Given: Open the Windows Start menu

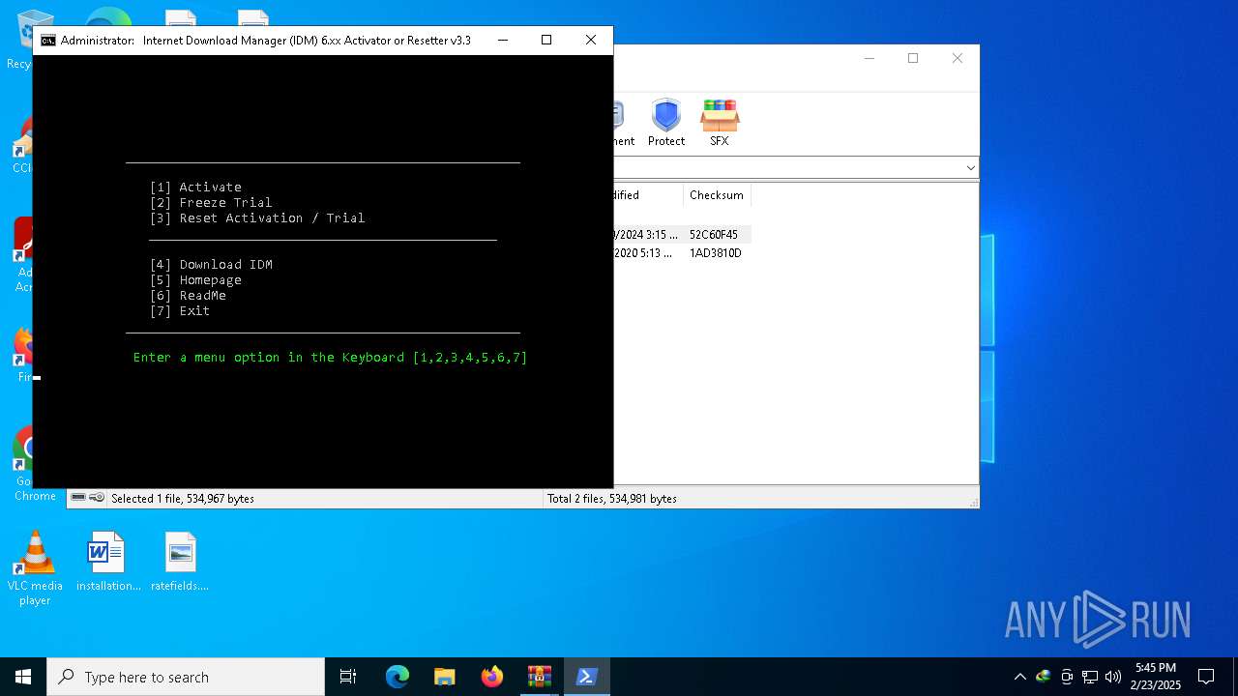Looking at the screenshot, I should 23,677.
